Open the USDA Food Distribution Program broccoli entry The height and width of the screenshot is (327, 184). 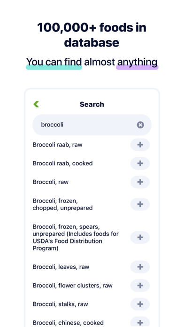point(76,237)
